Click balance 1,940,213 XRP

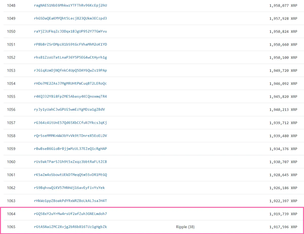click(283, 110)
